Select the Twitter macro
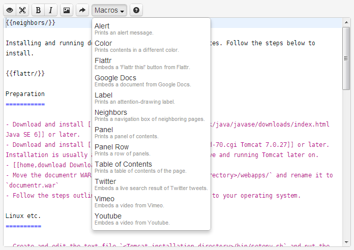Viewport: 354px width, 250px height. pos(151,184)
